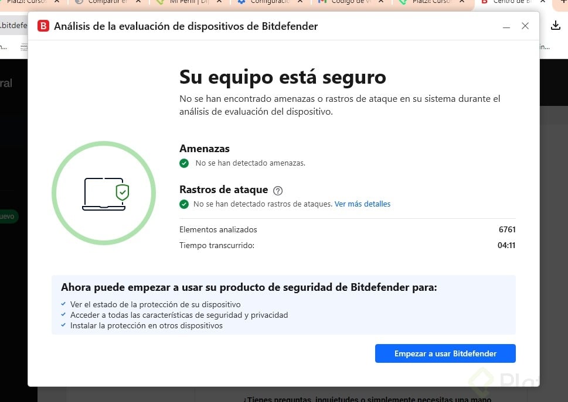This screenshot has height=402, width=568.
Task: Click Ver el estado de la protección item
Action: (155, 304)
